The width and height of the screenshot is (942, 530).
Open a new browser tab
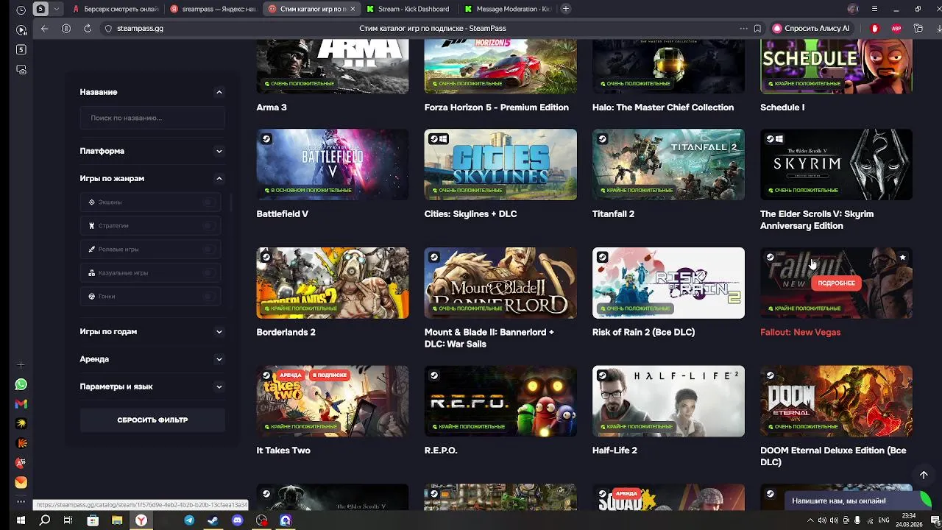pos(565,9)
